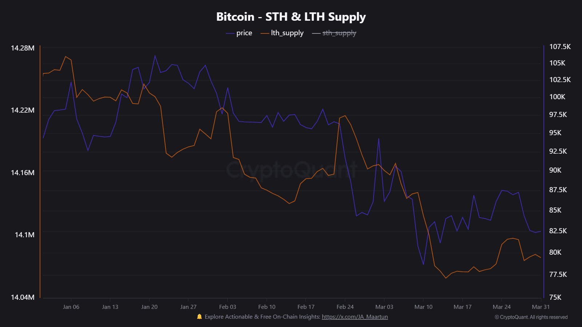This screenshot has width=582, height=327.
Task: Enable the struck-through sth_supply legend label
Action: point(339,33)
